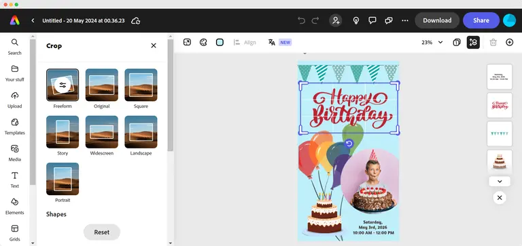Click the sidebar scroll down arrow
The width and height of the screenshot is (522, 246).
tap(33, 243)
